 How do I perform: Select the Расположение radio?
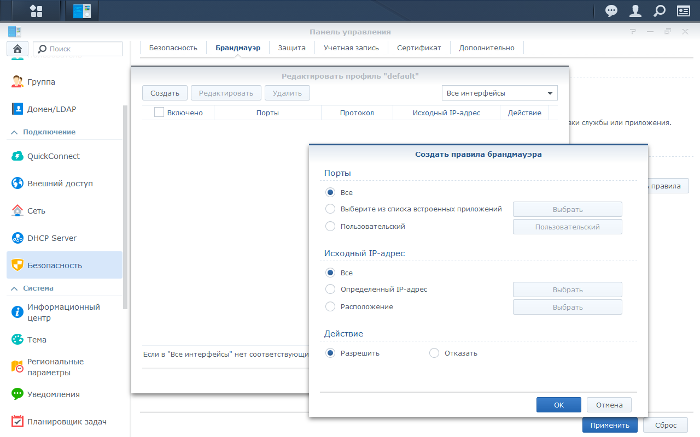(330, 306)
